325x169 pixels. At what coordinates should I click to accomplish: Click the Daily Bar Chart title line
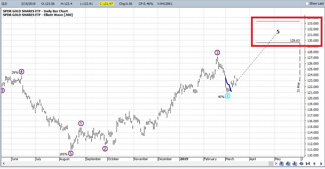click(x=35, y=11)
